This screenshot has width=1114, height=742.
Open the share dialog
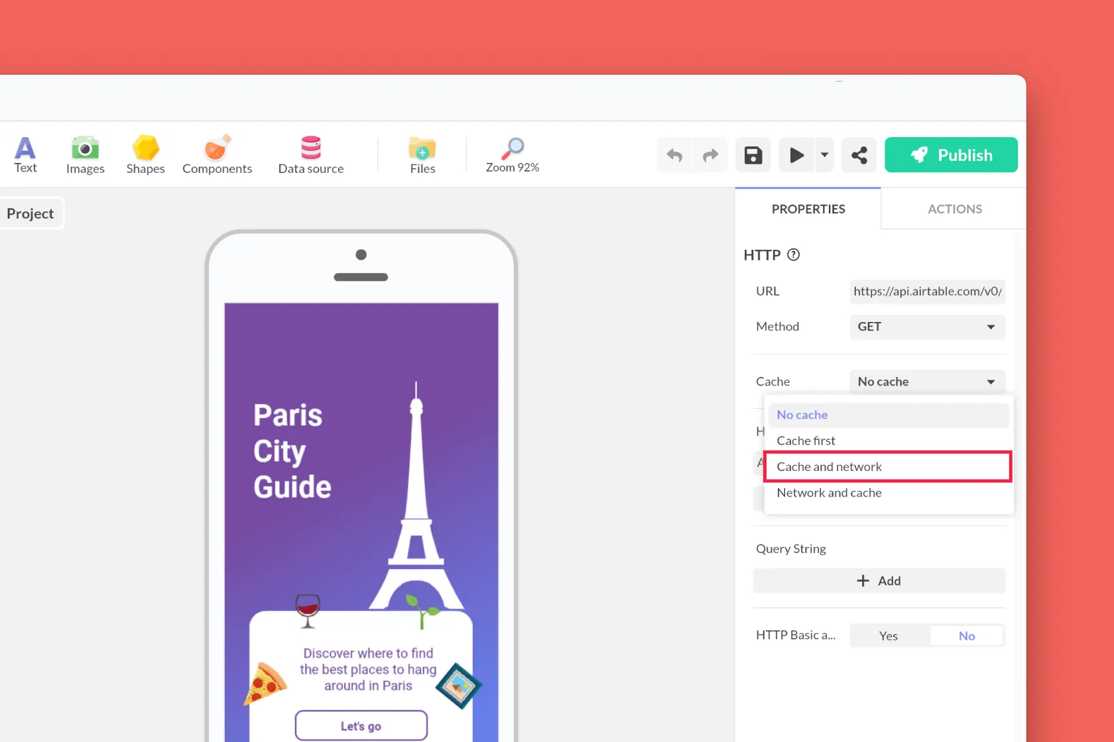(x=859, y=154)
